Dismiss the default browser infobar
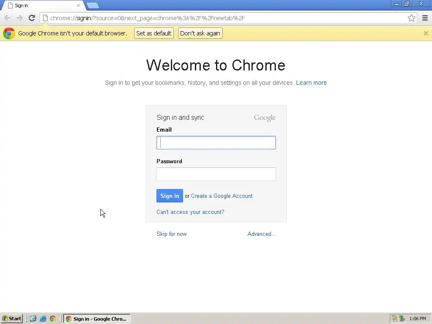432x324 pixels. pos(426,33)
